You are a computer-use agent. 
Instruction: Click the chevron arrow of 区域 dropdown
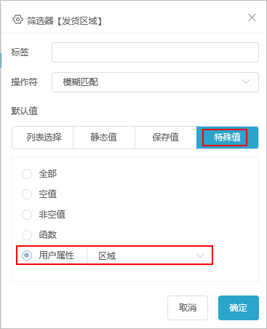pos(200,255)
